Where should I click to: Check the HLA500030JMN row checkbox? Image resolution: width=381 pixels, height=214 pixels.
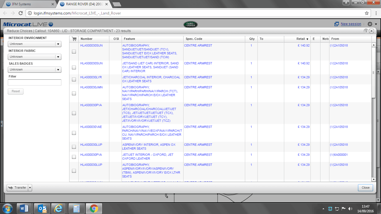click(74, 93)
